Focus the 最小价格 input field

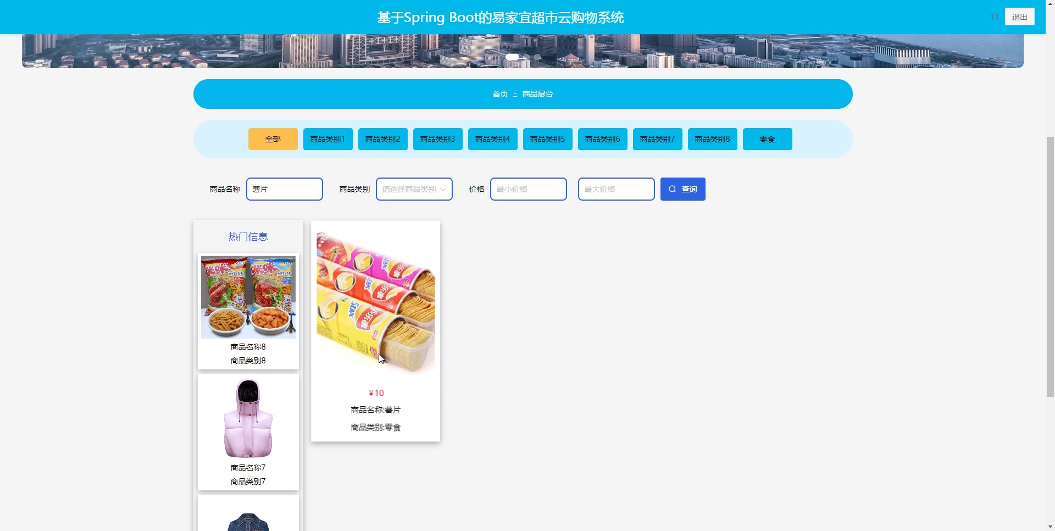[529, 189]
